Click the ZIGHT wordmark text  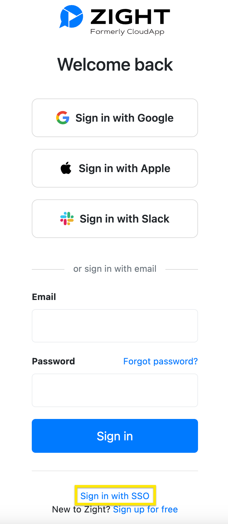point(130,17)
